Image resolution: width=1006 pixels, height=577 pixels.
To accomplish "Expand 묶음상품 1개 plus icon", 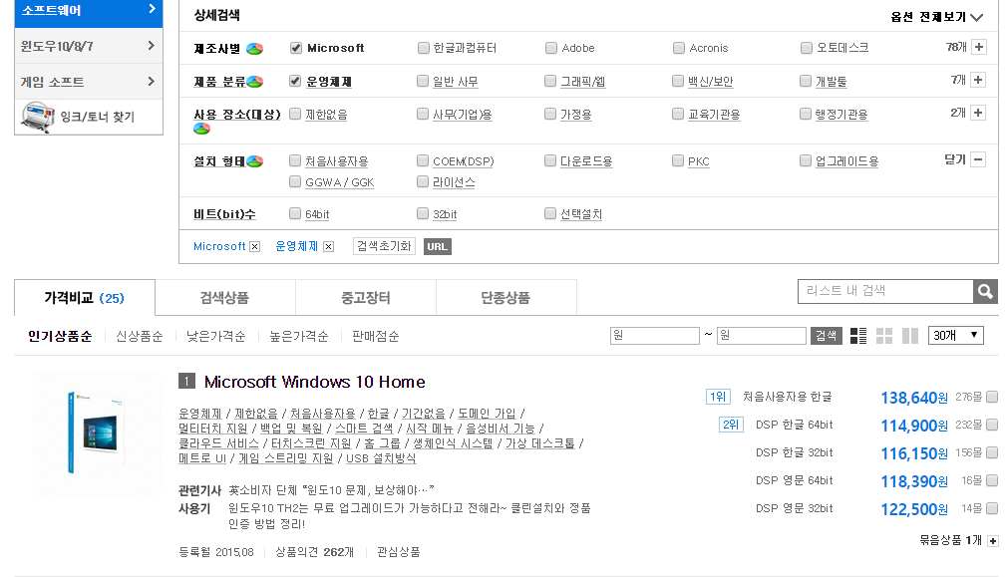I will (x=992, y=541).
